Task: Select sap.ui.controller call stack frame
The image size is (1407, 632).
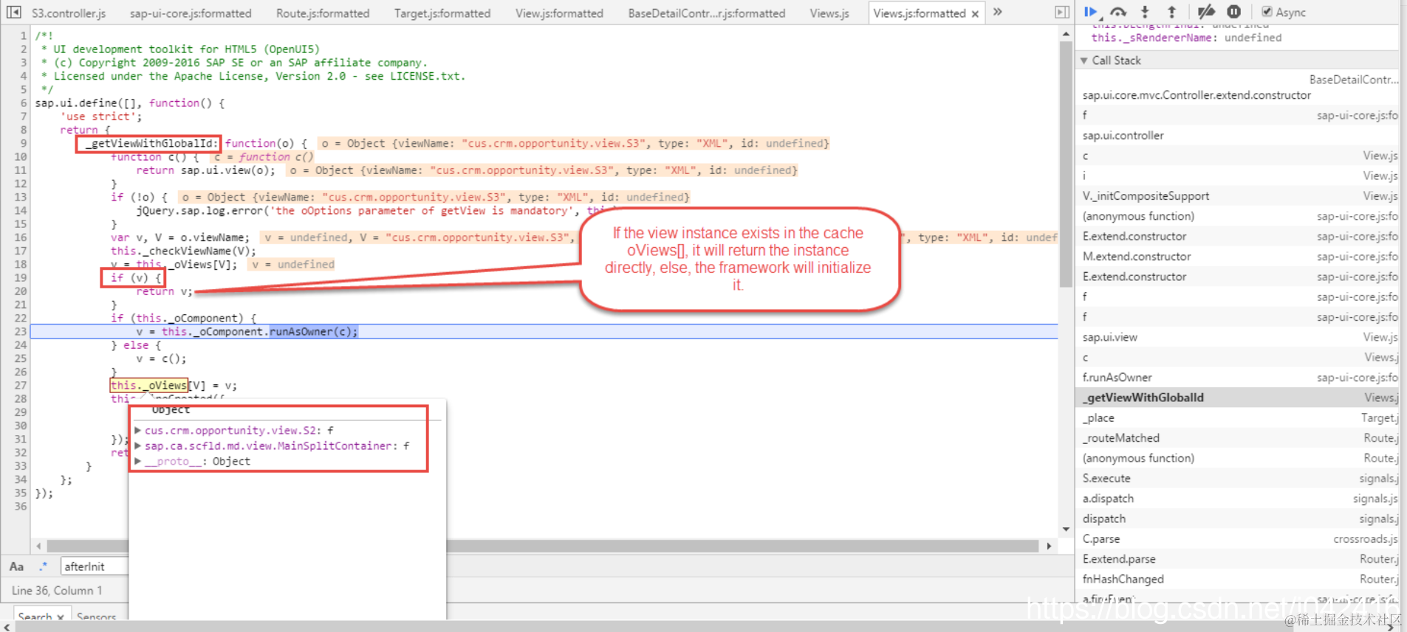Action: [1238, 136]
